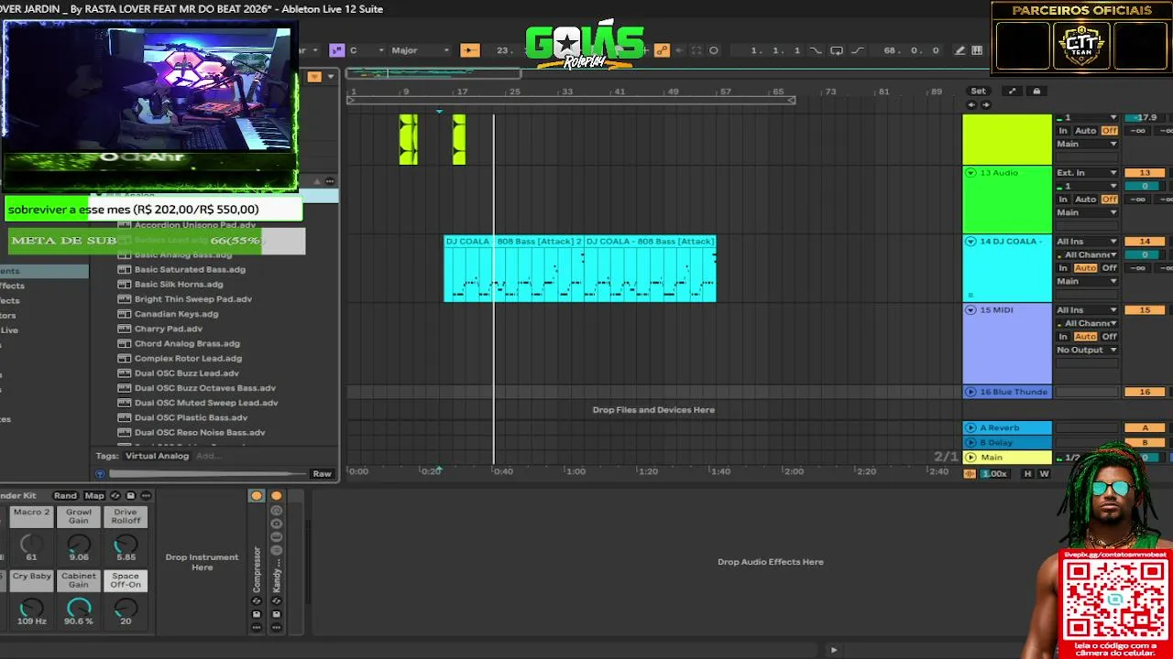Toggle the orange Follow playback button
Image resolution: width=1173 pixels, height=659 pixels.
pyautogui.click(x=469, y=50)
